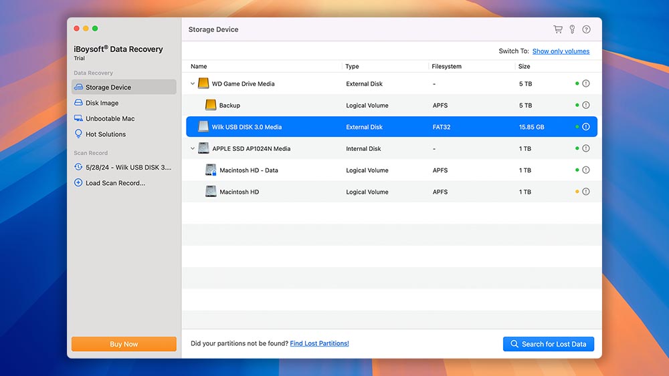Click Search for Lost Data button
Screen dimensions: 669x376
[549, 344]
